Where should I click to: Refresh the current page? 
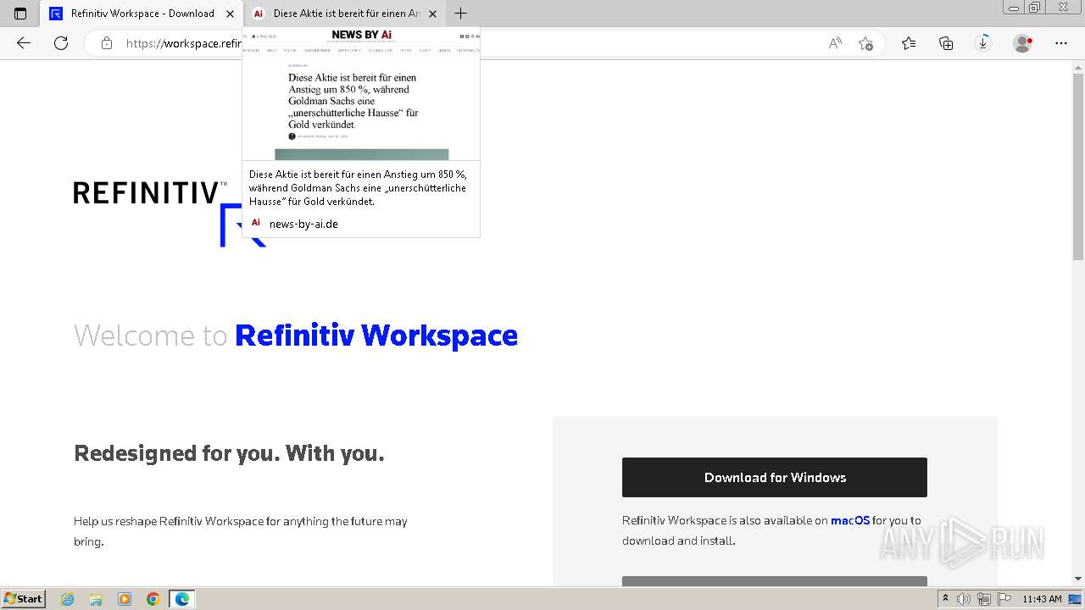click(61, 43)
